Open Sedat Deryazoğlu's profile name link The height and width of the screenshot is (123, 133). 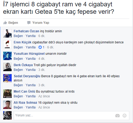[x=27, y=76]
